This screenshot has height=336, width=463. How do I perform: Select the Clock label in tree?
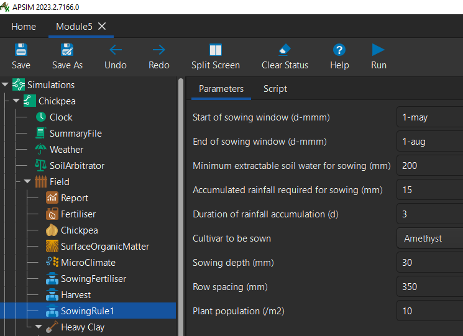point(61,117)
